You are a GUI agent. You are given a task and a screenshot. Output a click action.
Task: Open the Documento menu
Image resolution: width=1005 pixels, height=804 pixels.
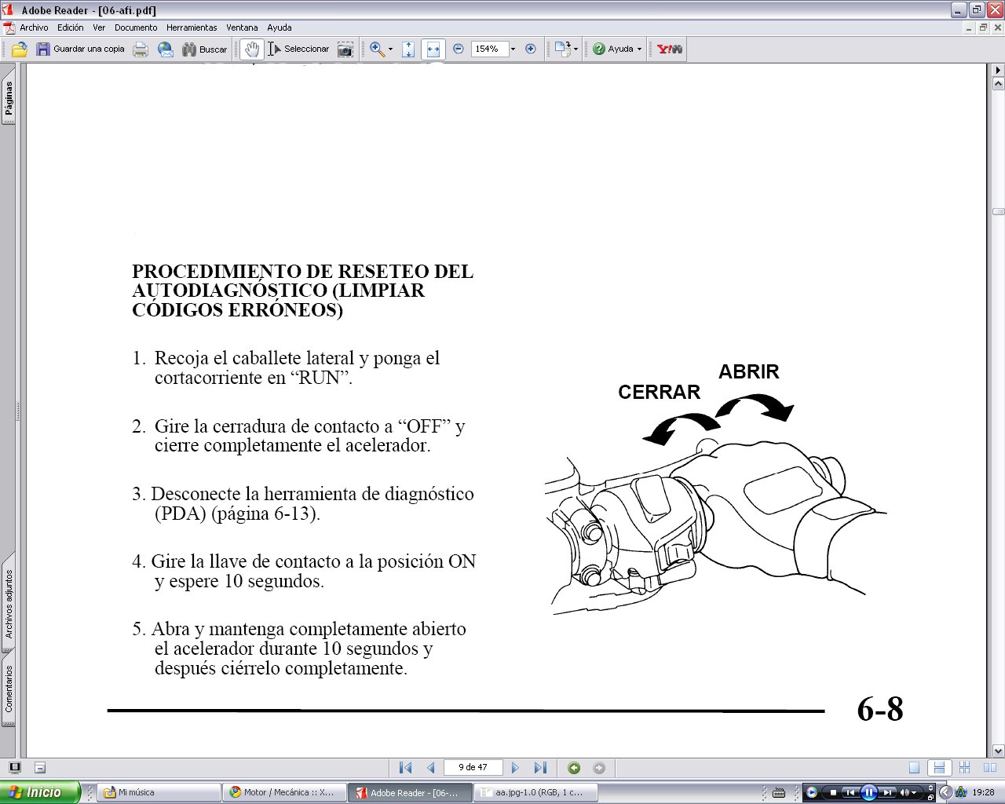click(x=136, y=27)
